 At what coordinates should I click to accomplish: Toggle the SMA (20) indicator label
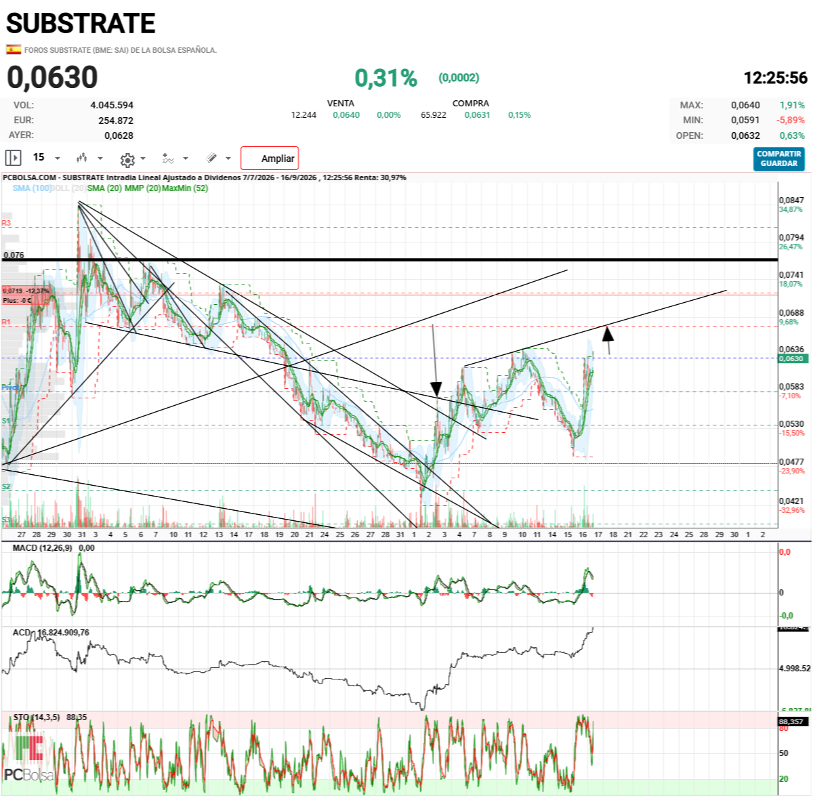point(104,188)
